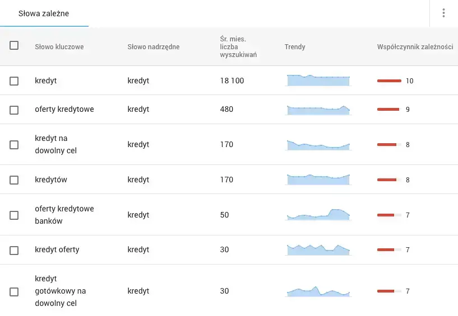The width and height of the screenshot is (458, 316).
Task: Open the three-dot more options menu
Action: tap(443, 13)
